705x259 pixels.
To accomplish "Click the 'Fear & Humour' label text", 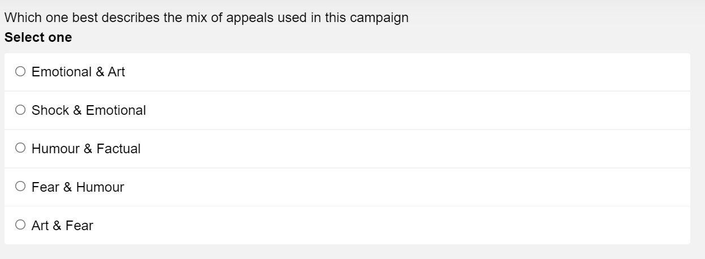I will [78, 187].
